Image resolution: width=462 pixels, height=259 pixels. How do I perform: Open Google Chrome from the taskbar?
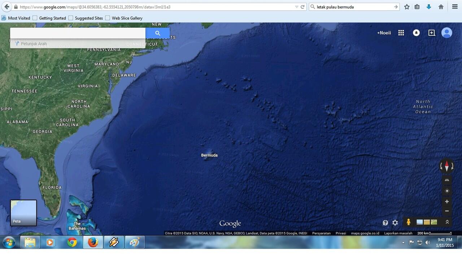pyautogui.click(x=72, y=243)
